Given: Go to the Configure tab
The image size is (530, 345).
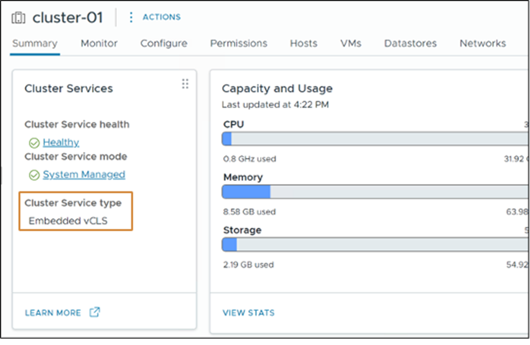Looking at the screenshot, I should (164, 44).
